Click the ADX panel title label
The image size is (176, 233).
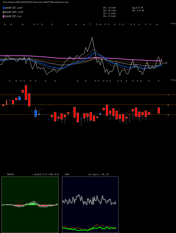67,174
